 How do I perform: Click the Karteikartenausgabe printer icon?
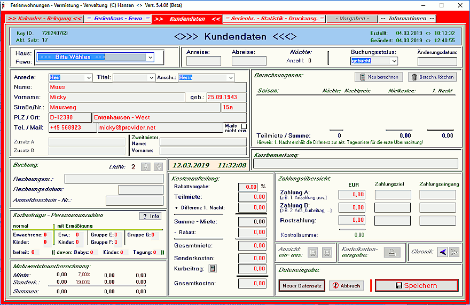[x=391, y=252]
